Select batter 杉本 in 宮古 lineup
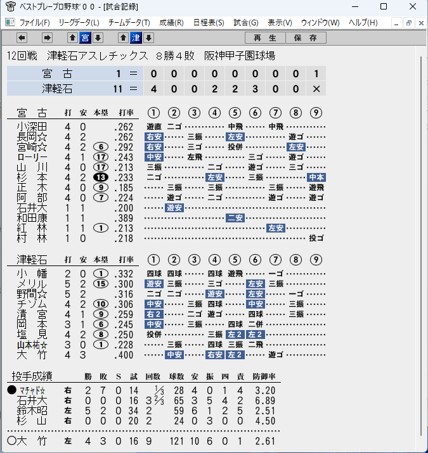The width and height of the screenshot is (428, 453). (32, 177)
